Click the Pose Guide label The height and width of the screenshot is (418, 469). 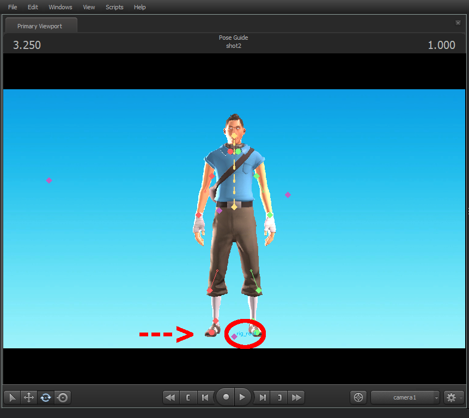tap(233, 38)
